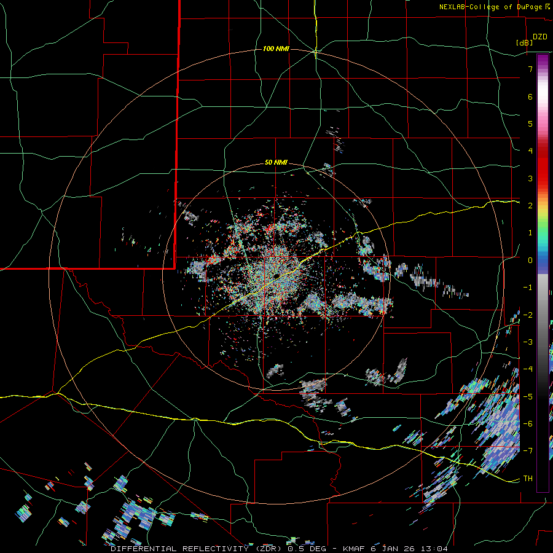
Task: Click the radar site center black dot
Action: point(276,275)
